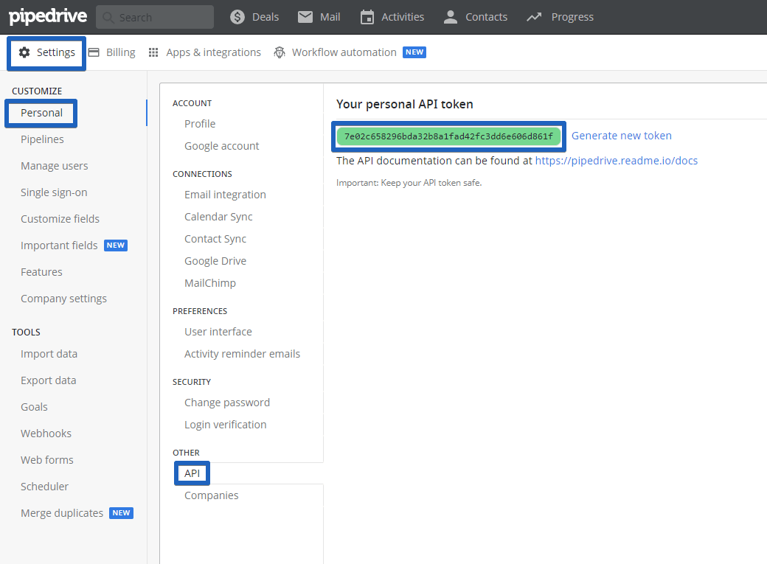The image size is (767, 564).
Task: Open Important fields settings
Action: click(x=59, y=246)
